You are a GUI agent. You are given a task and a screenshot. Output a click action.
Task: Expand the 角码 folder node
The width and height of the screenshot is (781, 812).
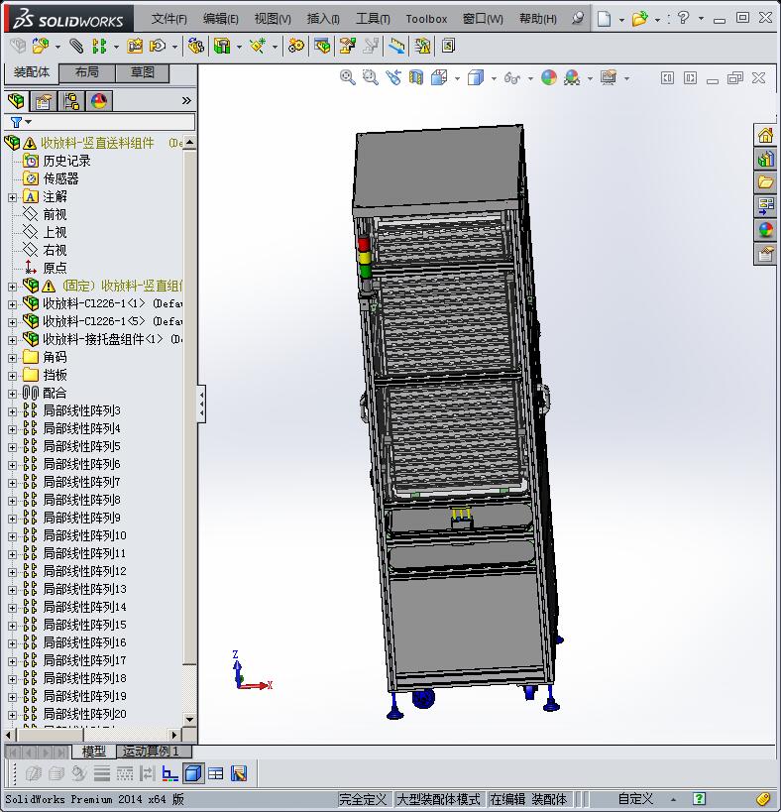pyautogui.click(x=13, y=358)
